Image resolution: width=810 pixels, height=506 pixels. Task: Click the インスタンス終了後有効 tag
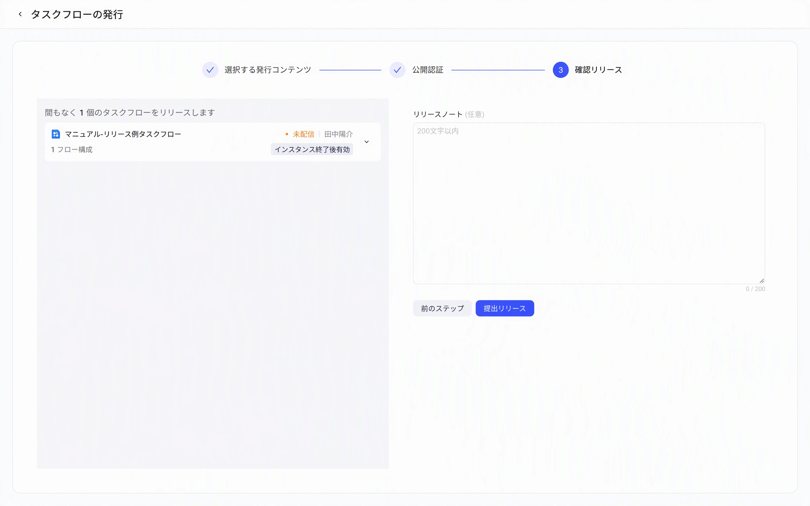[312, 150]
